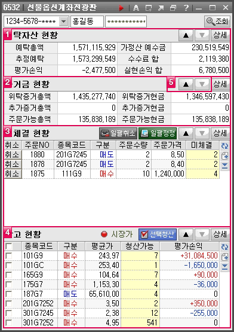The height and width of the screenshot is (332, 234).
Task: Collapse 예탁자산 현황 with up arrow
Action: pyautogui.click(x=186, y=35)
